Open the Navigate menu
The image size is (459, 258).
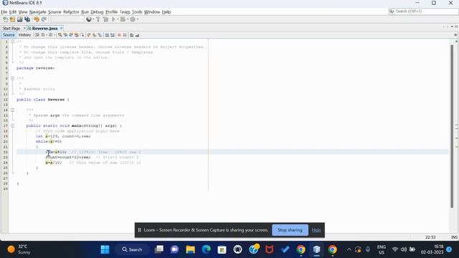pyautogui.click(x=37, y=12)
